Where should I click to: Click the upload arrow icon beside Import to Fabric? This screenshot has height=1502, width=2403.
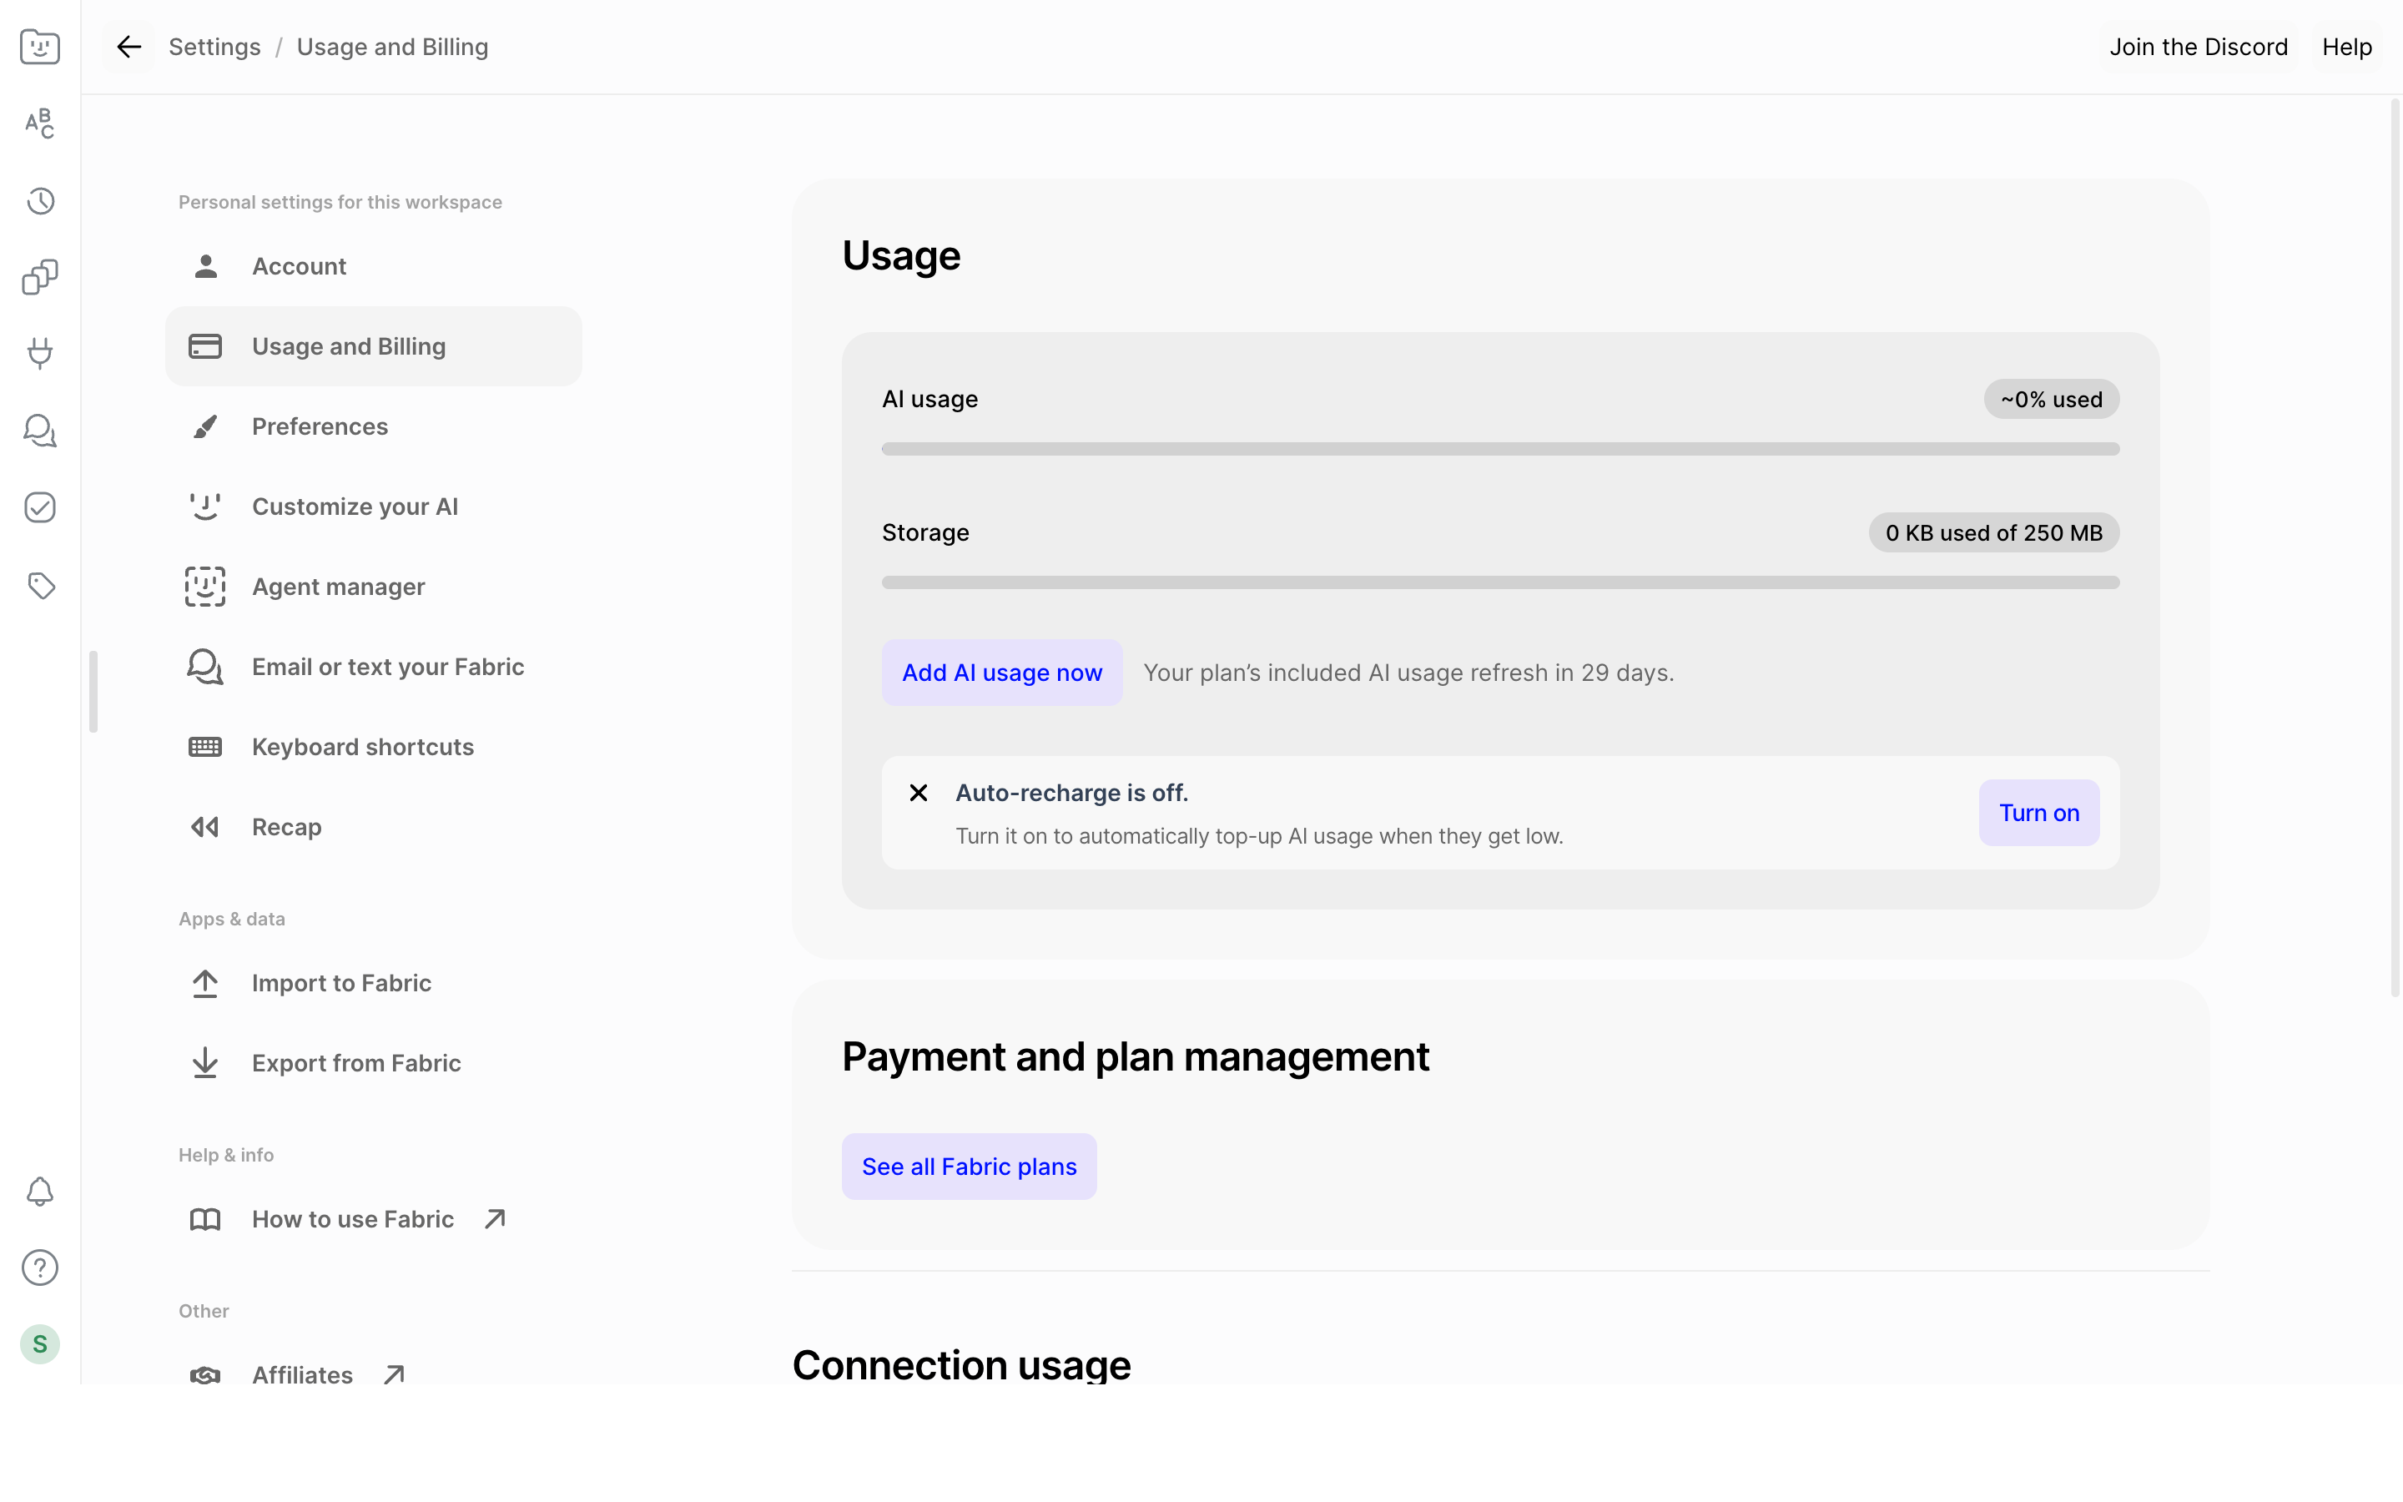point(205,984)
